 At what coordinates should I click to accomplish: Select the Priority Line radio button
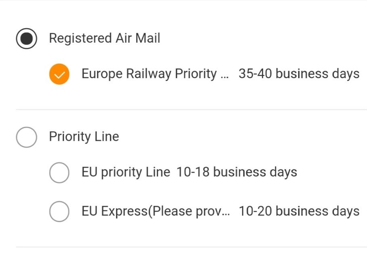(x=27, y=137)
